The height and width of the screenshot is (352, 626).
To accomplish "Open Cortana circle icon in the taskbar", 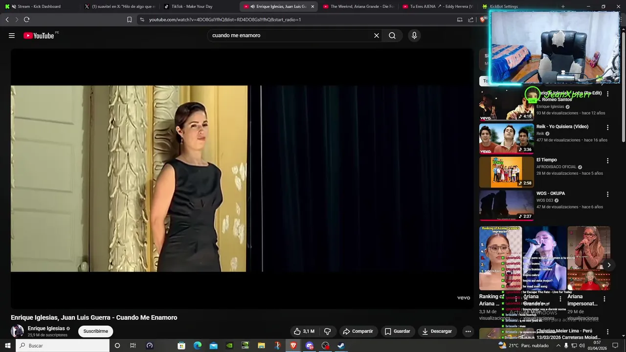I will tap(117, 346).
